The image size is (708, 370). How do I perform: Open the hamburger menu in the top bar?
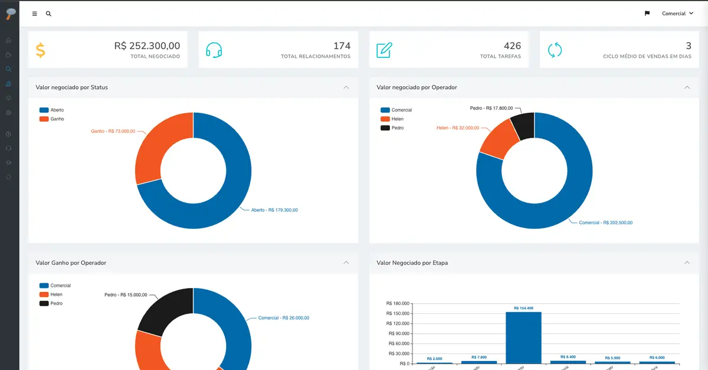[x=35, y=14]
